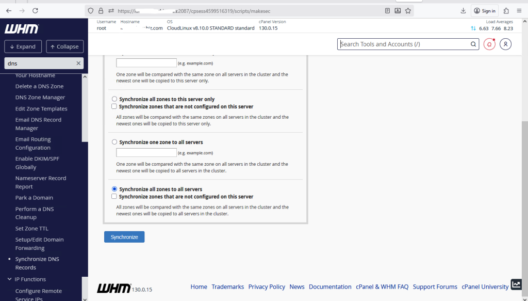Screen dimensions: 528x301
Task: Open the user account menu icon
Action: coord(506,44)
